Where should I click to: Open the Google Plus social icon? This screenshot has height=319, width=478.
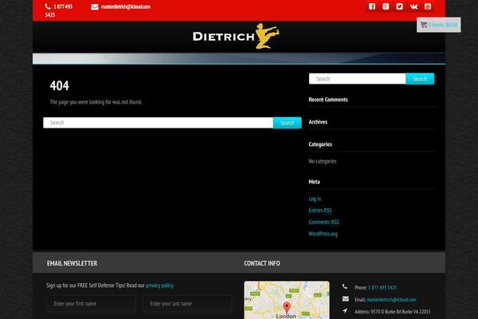[x=386, y=6]
